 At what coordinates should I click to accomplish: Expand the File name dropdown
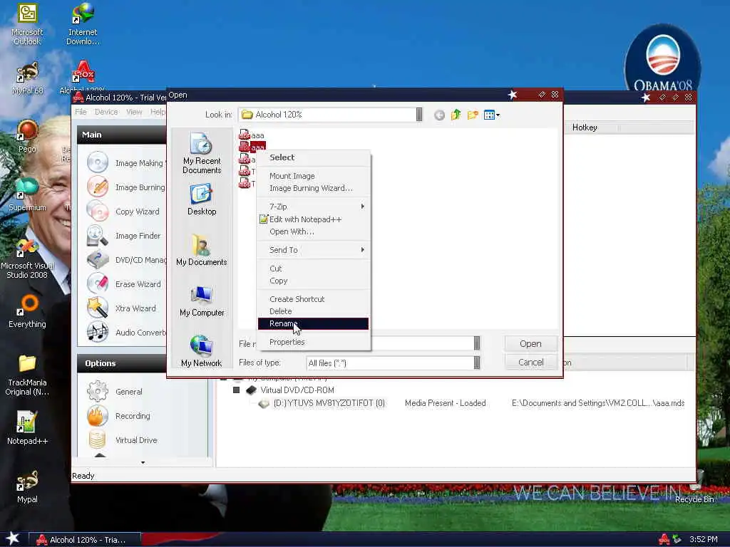477,343
